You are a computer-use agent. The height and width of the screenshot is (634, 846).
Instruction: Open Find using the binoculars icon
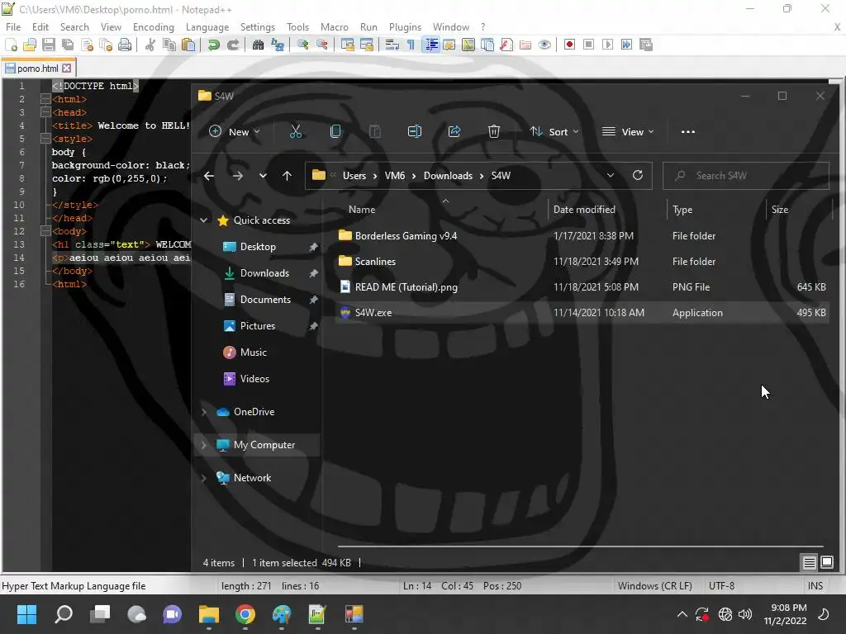259,45
